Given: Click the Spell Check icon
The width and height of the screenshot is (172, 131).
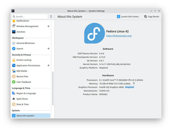Looking at the screenshot, I should 14,99.
